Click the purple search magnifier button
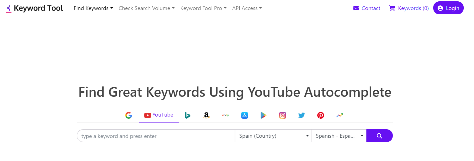 tap(379, 136)
